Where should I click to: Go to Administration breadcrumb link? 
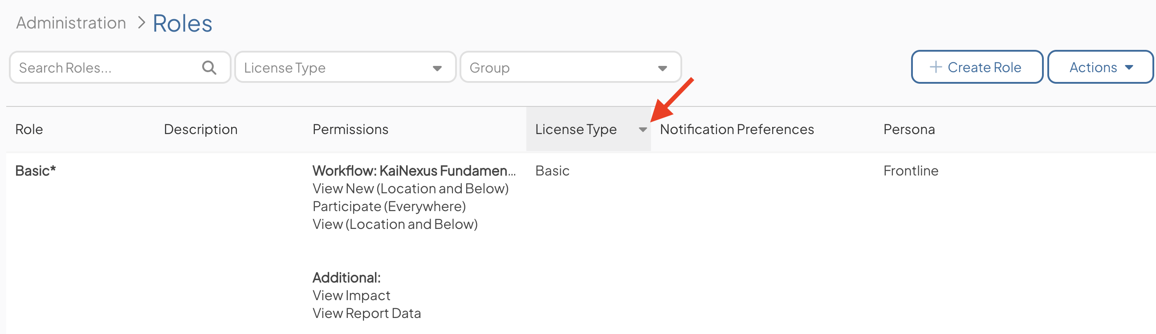[x=71, y=23]
